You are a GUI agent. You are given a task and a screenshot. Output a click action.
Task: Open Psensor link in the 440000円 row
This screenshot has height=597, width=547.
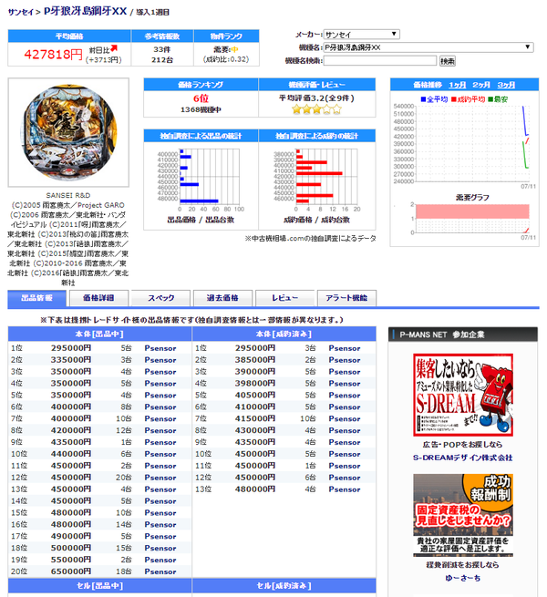pyautogui.click(x=160, y=454)
